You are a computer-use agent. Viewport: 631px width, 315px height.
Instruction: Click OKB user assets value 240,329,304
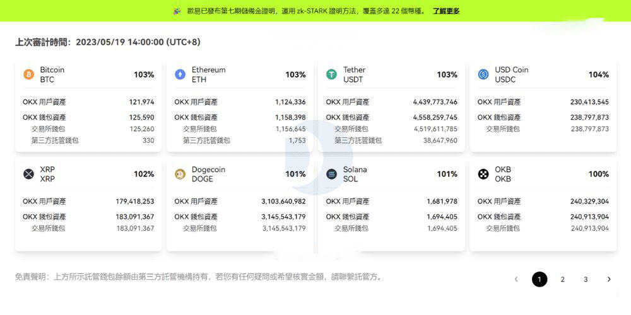click(x=589, y=202)
